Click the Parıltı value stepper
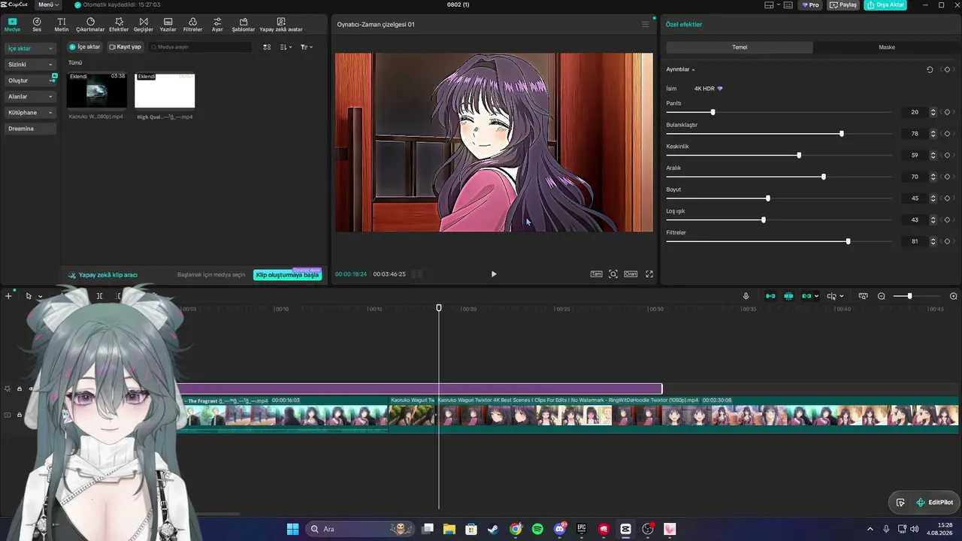This screenshot has height=541, width=962. point(933,112)
